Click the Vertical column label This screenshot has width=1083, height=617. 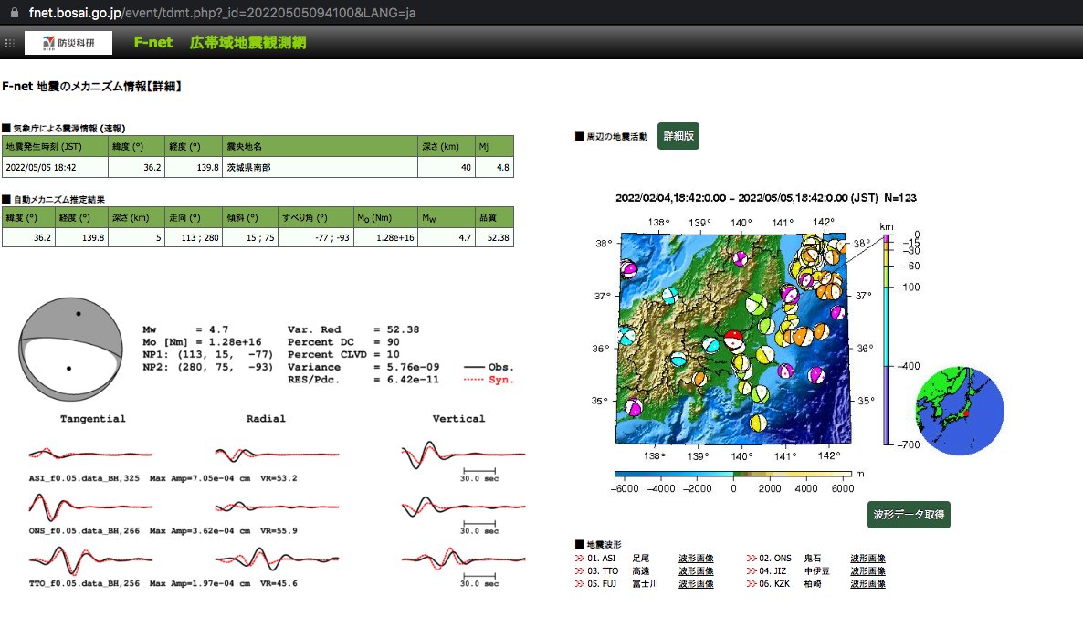(458, 419)
